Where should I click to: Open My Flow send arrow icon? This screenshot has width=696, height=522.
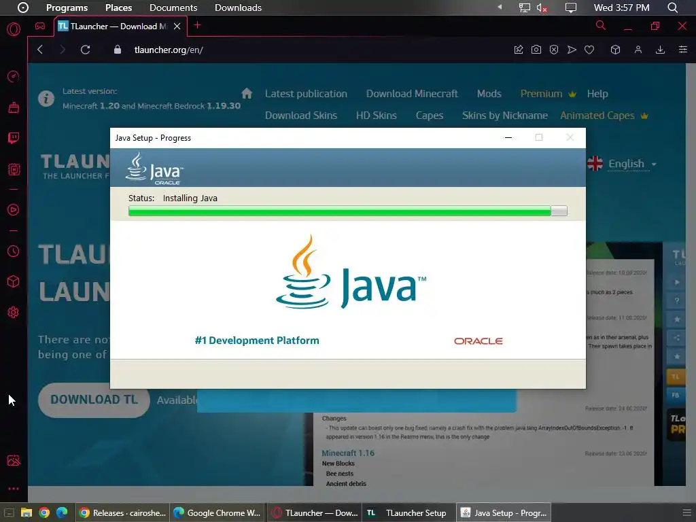click(572, 50)
